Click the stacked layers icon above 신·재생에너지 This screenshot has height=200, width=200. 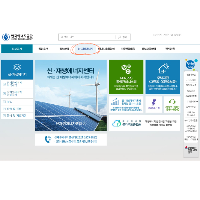point(17,67)
